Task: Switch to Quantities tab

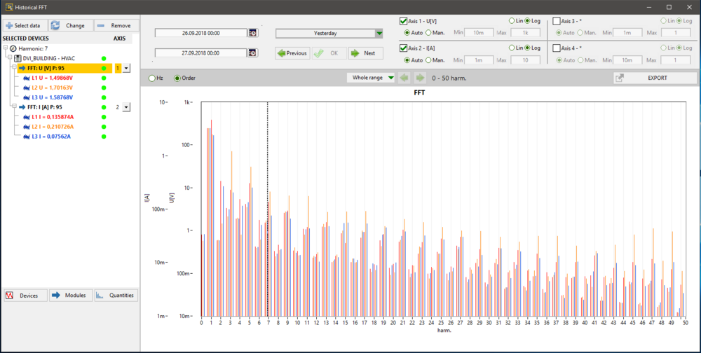Action: [x=116, y=296]
